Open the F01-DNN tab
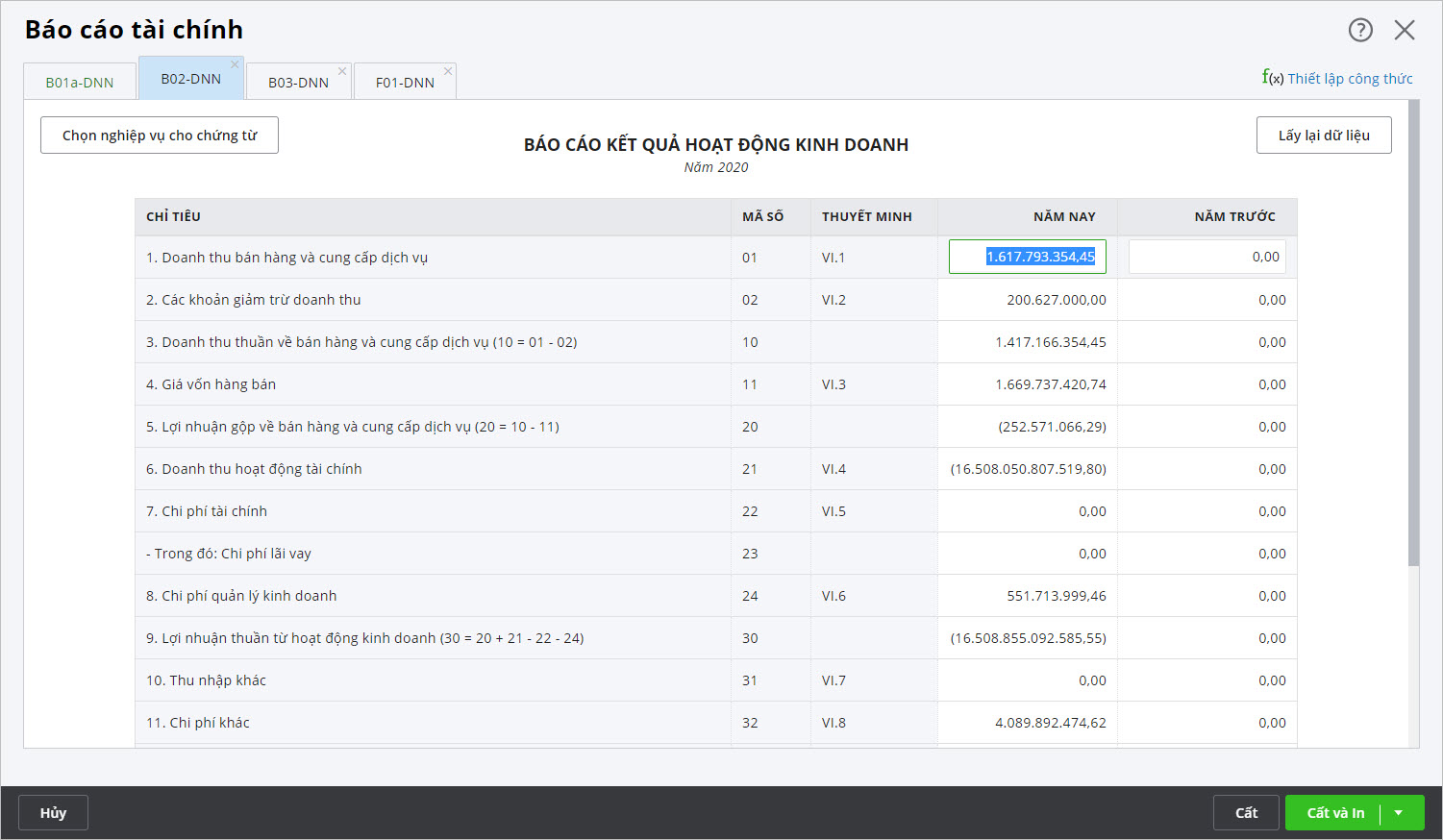Image resolution: width=1443 pixels, height=840 pixels. [405, 83]
